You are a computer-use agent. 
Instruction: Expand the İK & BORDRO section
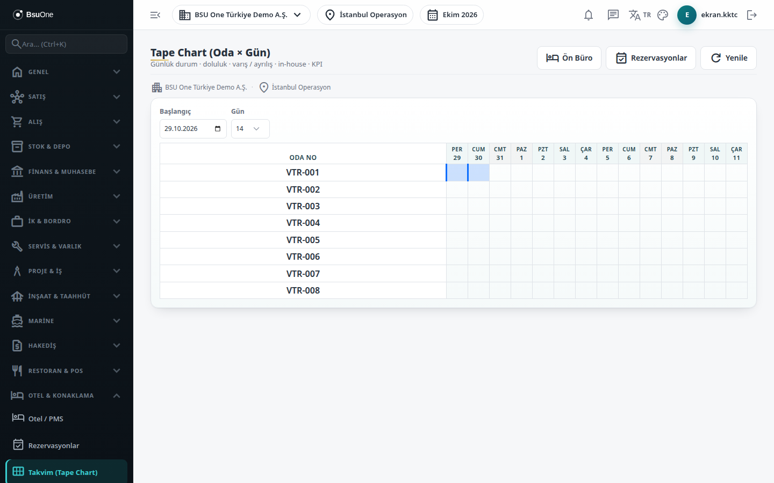[66, 221]
